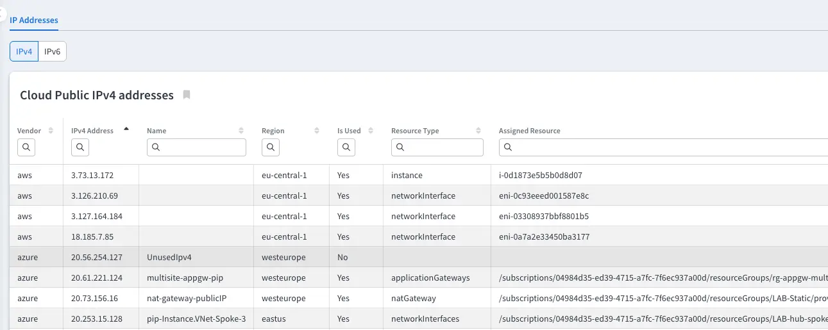Sort by the Is Used column arrows
This screenshot has width=828, height=330.
tap(371, 131)
